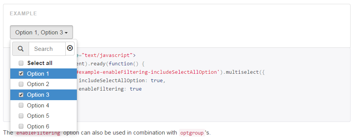Uncheck the Option 3 checkbox

[x=21, y=95]
